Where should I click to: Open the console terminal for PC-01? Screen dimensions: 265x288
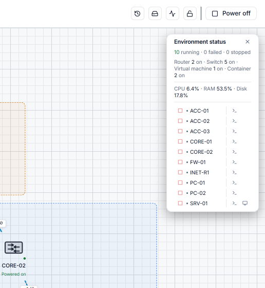coord(235,183)
